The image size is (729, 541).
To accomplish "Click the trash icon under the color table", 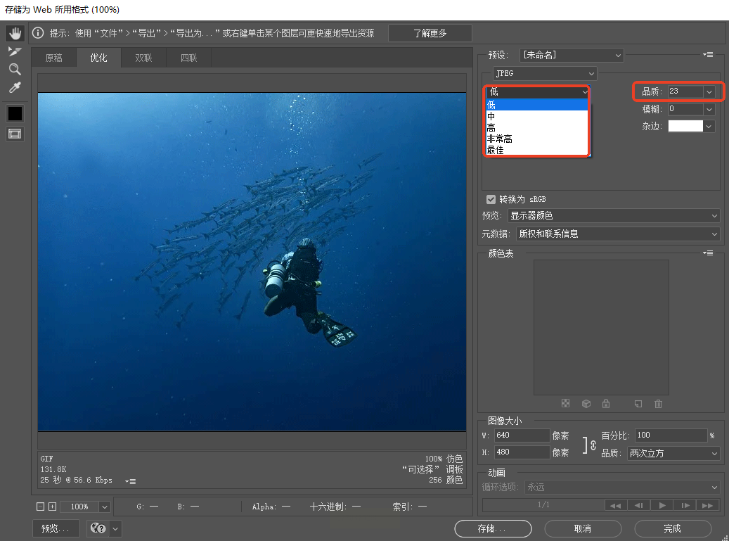I will tap(658, 404).
